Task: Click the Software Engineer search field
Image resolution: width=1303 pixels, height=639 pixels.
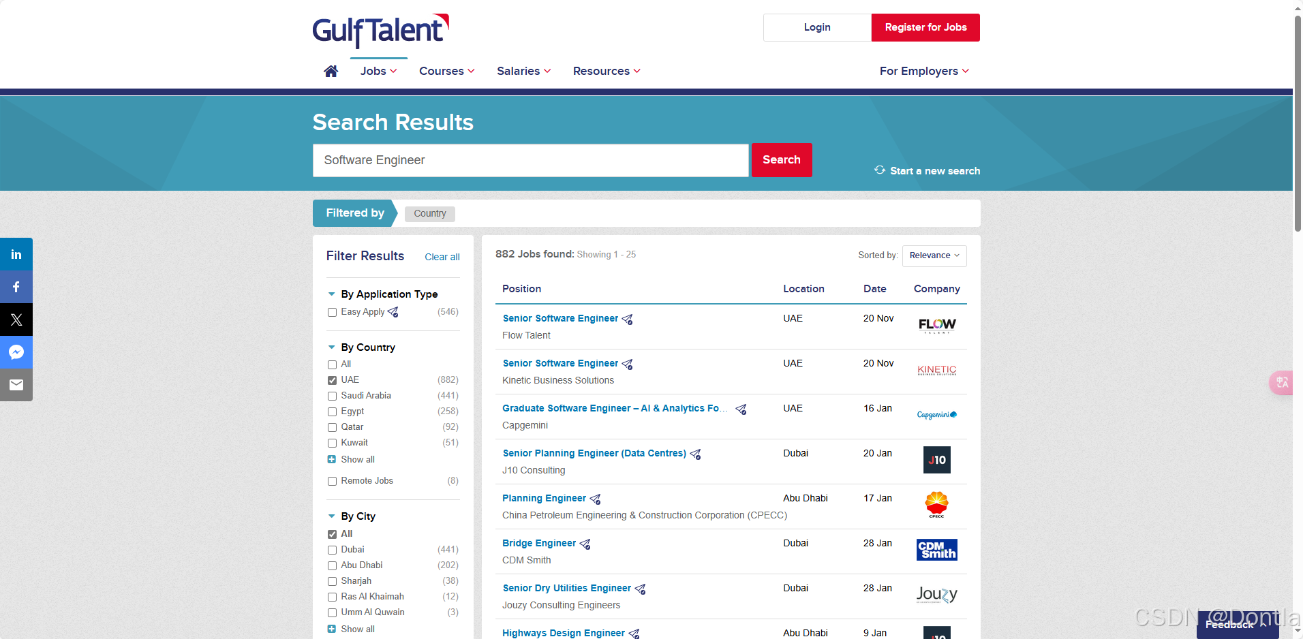Action: 531,160
